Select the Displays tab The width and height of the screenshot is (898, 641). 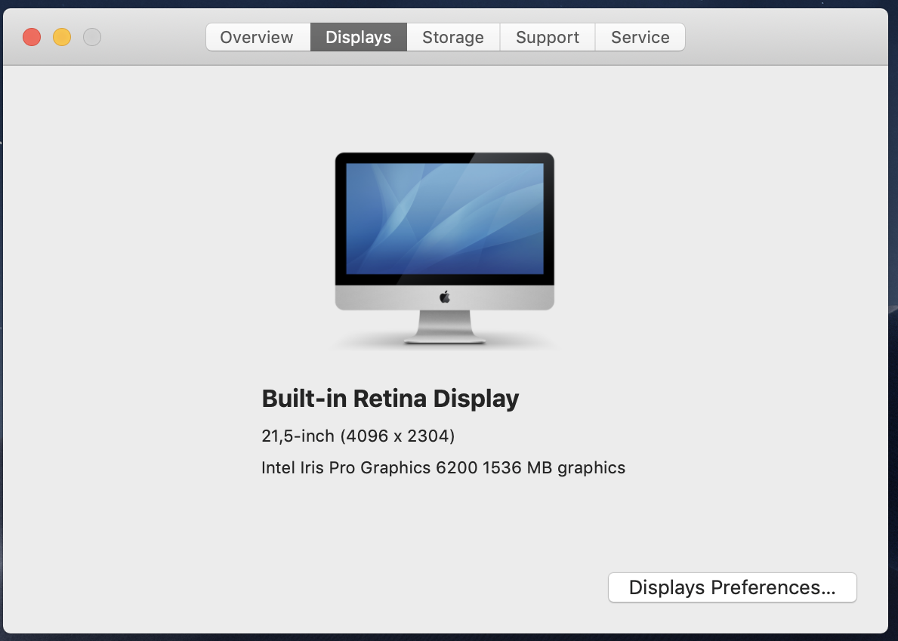coord(359,37)
